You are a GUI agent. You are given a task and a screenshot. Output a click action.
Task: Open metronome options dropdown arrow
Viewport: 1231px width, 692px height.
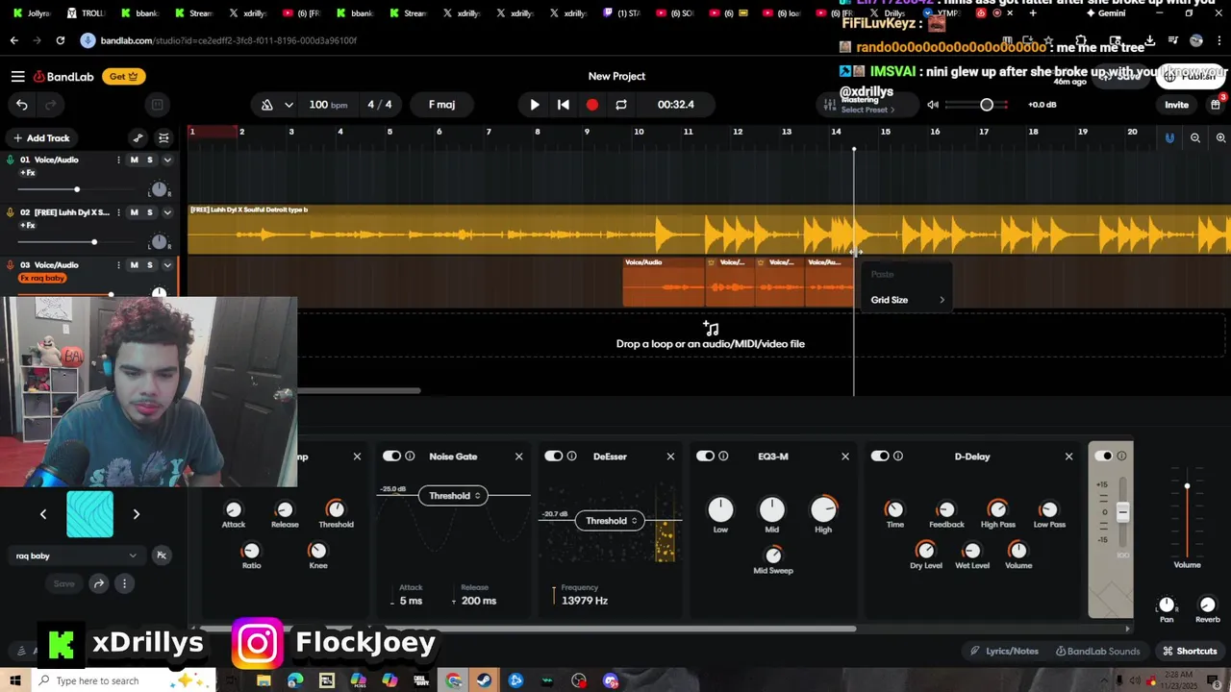pos(289,105)
